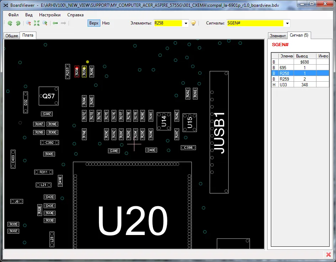Rotate board view with first green arrow icon
This screenshot has width=336, height=262.
pyautogui.click(x=10, y=23)
